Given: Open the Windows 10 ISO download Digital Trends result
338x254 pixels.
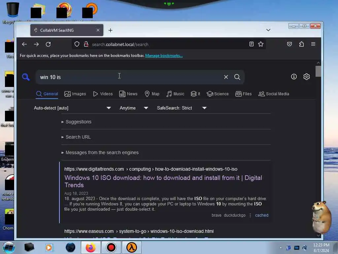Looking at the screenshot, I should point(163,181).
